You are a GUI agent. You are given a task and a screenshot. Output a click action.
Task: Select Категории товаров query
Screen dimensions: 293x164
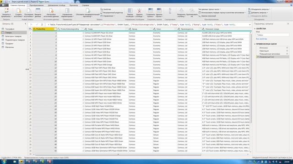(x=13, y=36)
